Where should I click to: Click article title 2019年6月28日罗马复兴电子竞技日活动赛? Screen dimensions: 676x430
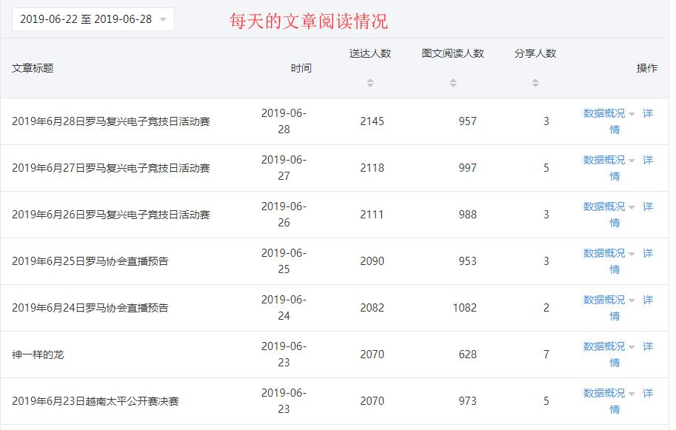point(111,121)
